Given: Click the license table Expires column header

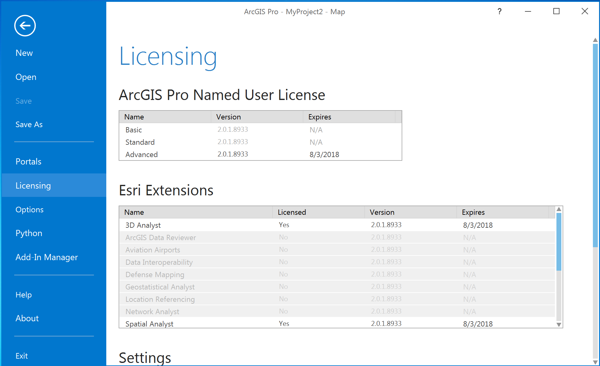Looking at the screenshot, I should (x=349, y=117).
